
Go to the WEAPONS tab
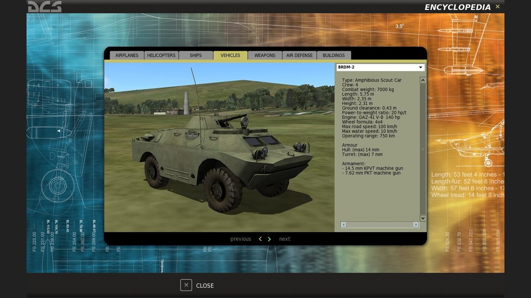click(265, 55)
